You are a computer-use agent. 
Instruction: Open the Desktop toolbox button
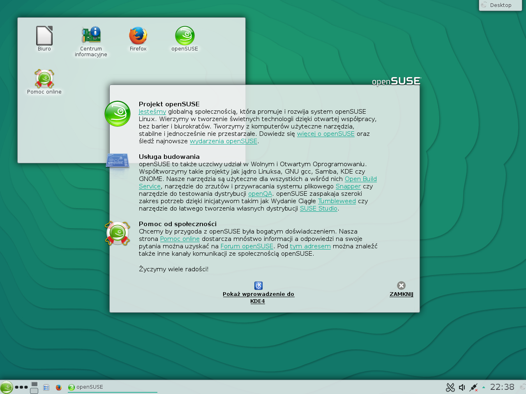coord(500,5)
